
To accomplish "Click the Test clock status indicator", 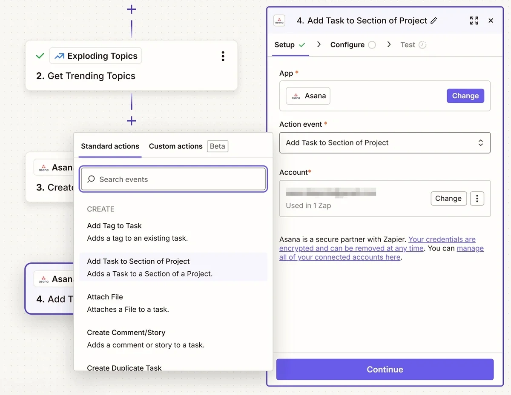I will [422, 45].
